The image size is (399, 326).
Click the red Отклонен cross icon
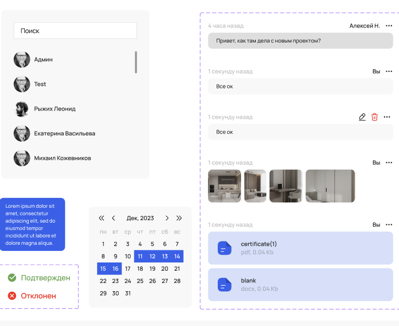[12, 296]
